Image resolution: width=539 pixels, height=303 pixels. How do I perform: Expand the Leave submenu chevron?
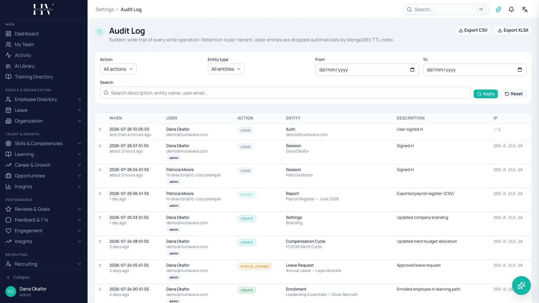coord(80,110)
